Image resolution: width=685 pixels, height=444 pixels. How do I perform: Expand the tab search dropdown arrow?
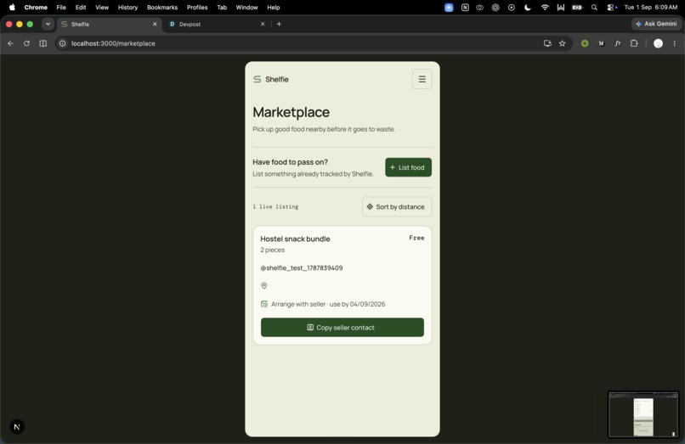pos(48,24)
